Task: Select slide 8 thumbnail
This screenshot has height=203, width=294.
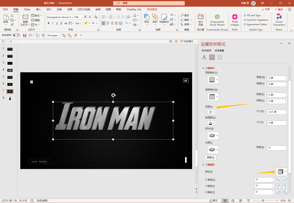Action: [x=10, y=98]
